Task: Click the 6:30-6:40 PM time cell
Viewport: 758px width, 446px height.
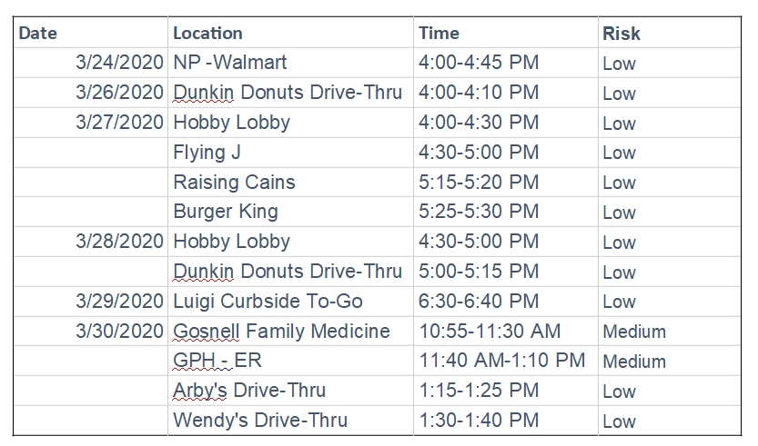Action: 506,302
